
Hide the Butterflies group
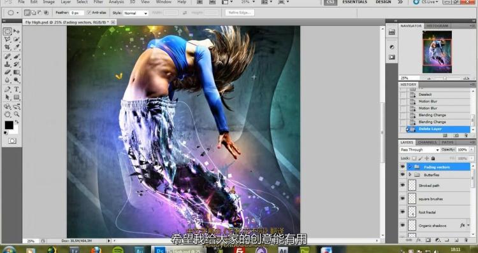coord(402,175)
